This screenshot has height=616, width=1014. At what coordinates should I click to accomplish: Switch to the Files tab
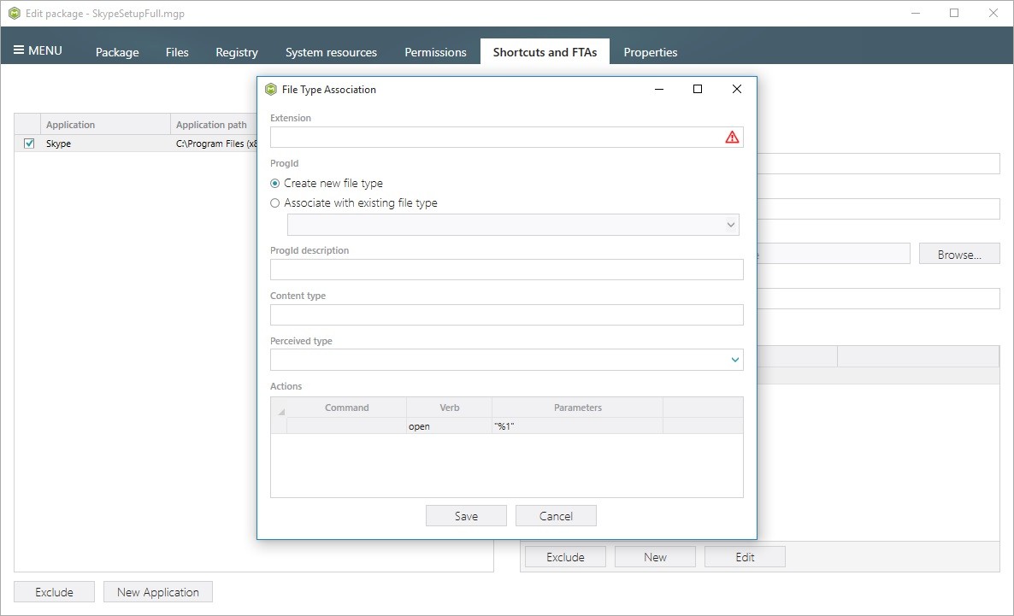pos(176,52)
